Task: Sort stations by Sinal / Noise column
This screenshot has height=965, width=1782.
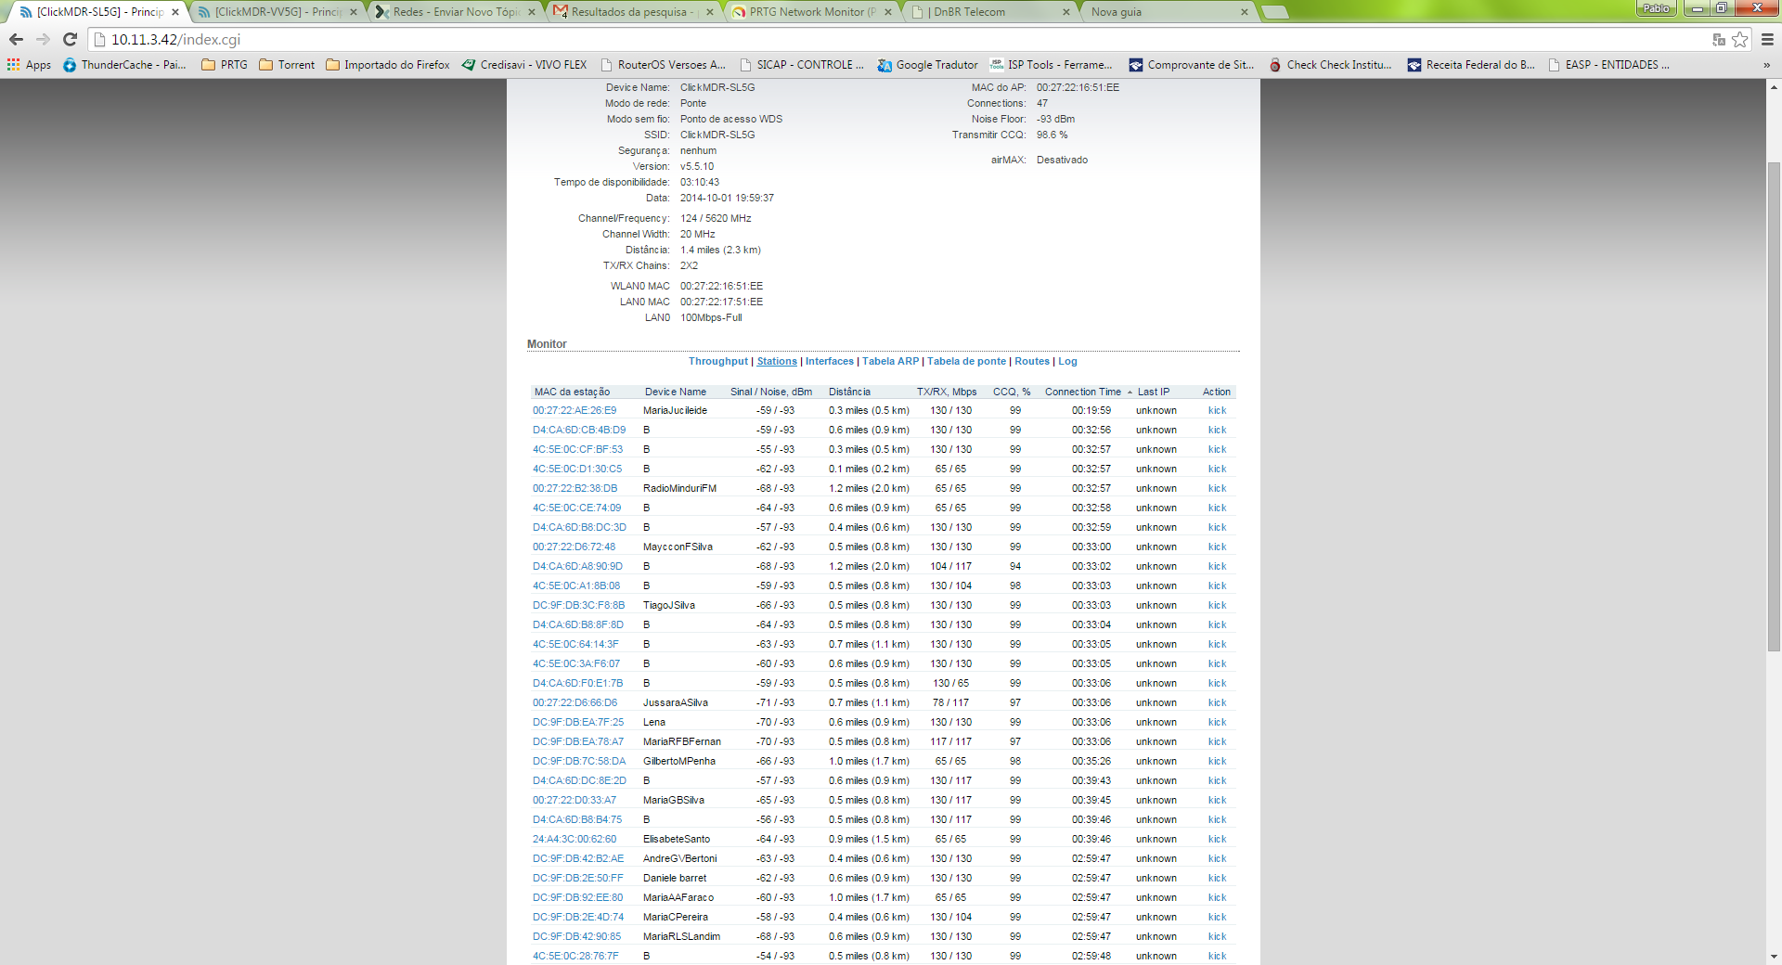Action: click(771, 392)
